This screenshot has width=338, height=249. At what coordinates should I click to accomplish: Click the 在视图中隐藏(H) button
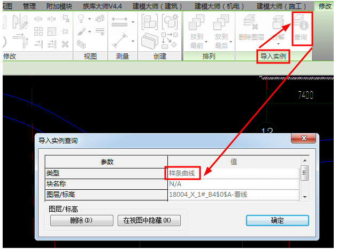pyautogui.click(x=149, y=220)
